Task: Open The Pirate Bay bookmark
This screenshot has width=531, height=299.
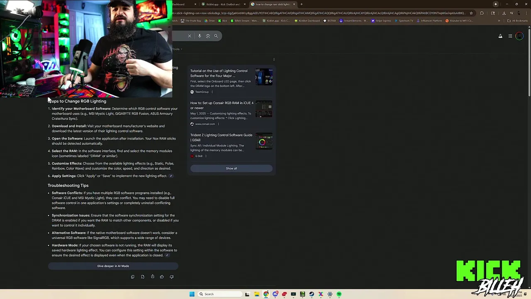Action: (x=191, y=21)
